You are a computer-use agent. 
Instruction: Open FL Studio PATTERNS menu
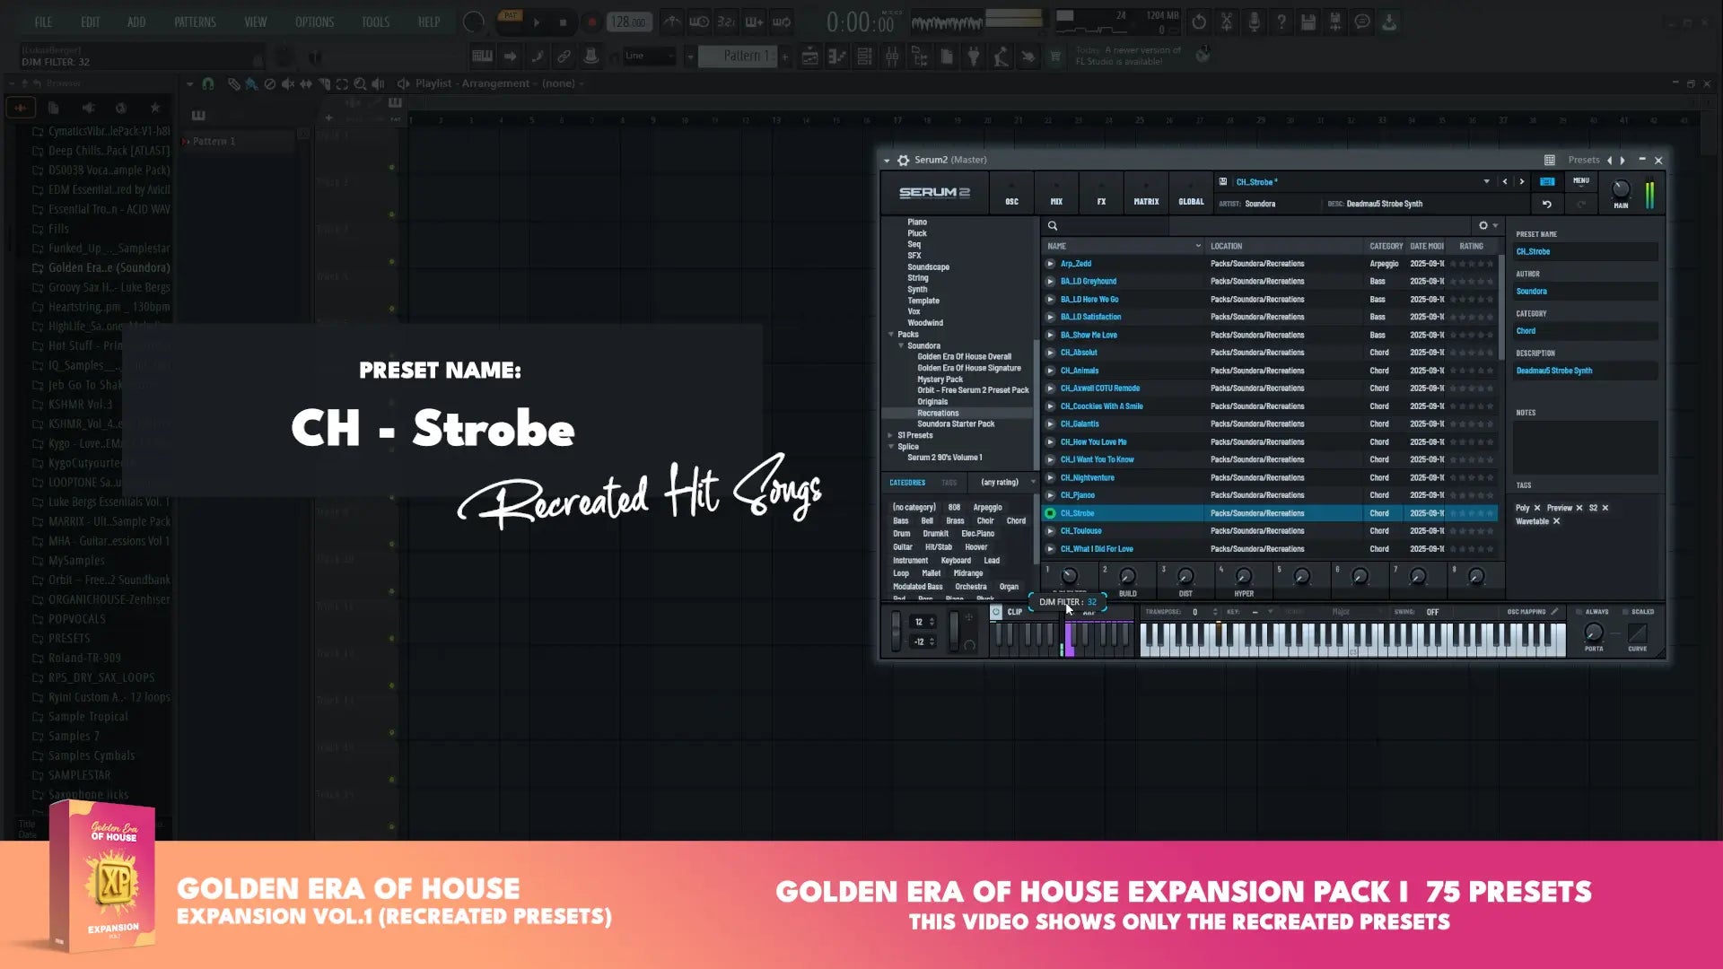pyautogui.click(x=195, y=22)
